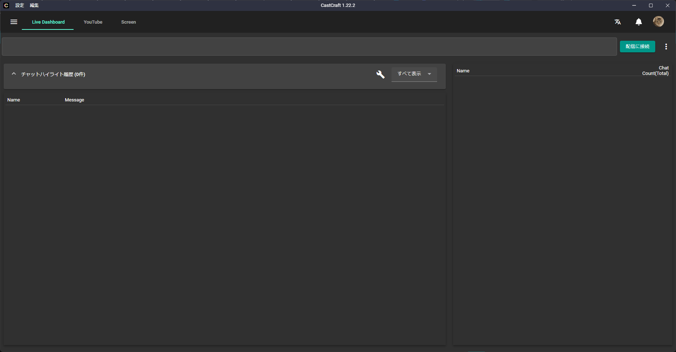The height and width of the screenshot is (352, 676).
Task: Click the Message column header
Action: pos(74,100)
